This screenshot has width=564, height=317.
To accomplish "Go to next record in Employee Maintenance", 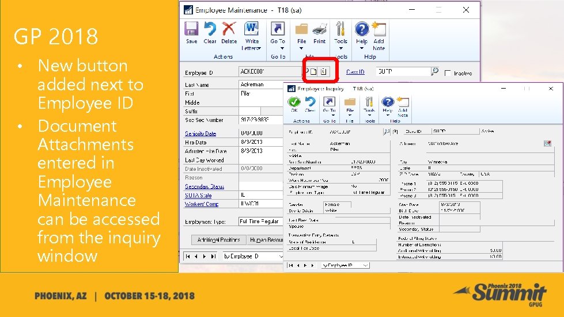I will [205, 257].
